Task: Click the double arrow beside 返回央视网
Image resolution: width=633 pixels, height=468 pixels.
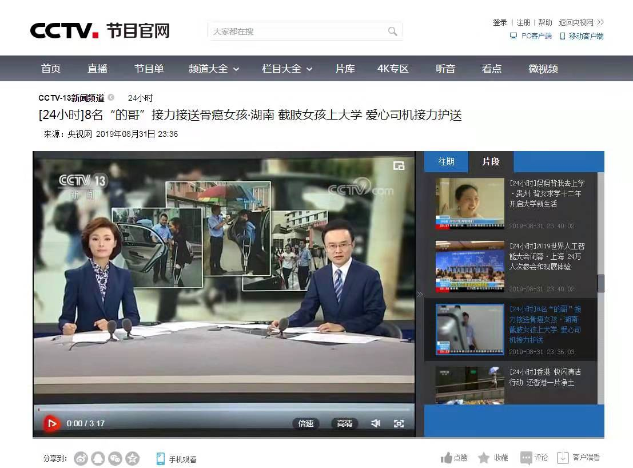Action: (x=601, y=22)
